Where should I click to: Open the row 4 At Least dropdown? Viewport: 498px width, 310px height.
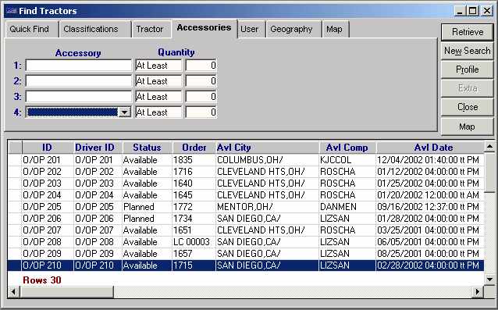pyautogui.click(x=158, y=112)
